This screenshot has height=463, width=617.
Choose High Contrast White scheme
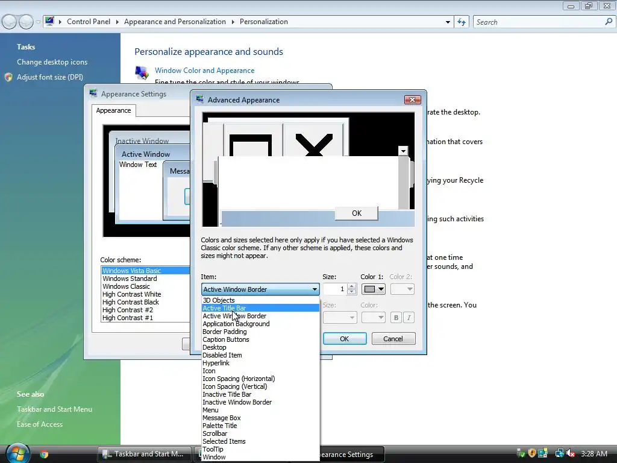[x=146, y=294]
